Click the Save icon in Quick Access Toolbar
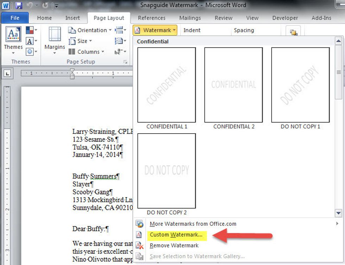The width and height of the screenshot is (345, 265). (x=19, y=5)
